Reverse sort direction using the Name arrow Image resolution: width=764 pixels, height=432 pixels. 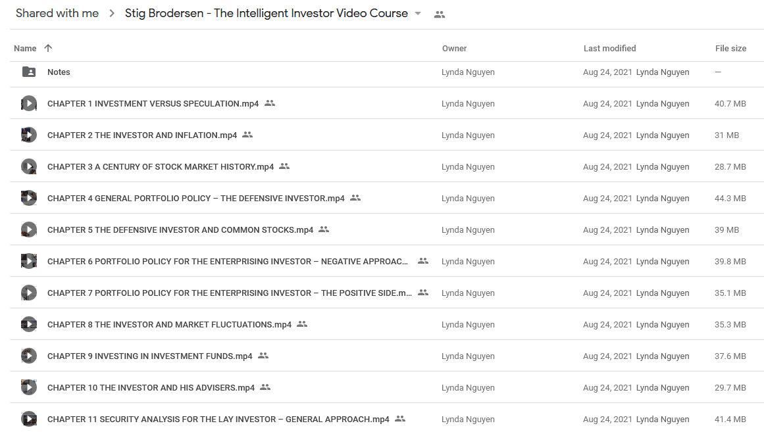point(48,48)
